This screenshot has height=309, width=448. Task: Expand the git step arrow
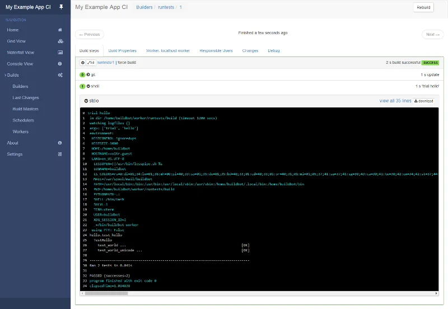(x=88, y=74)
